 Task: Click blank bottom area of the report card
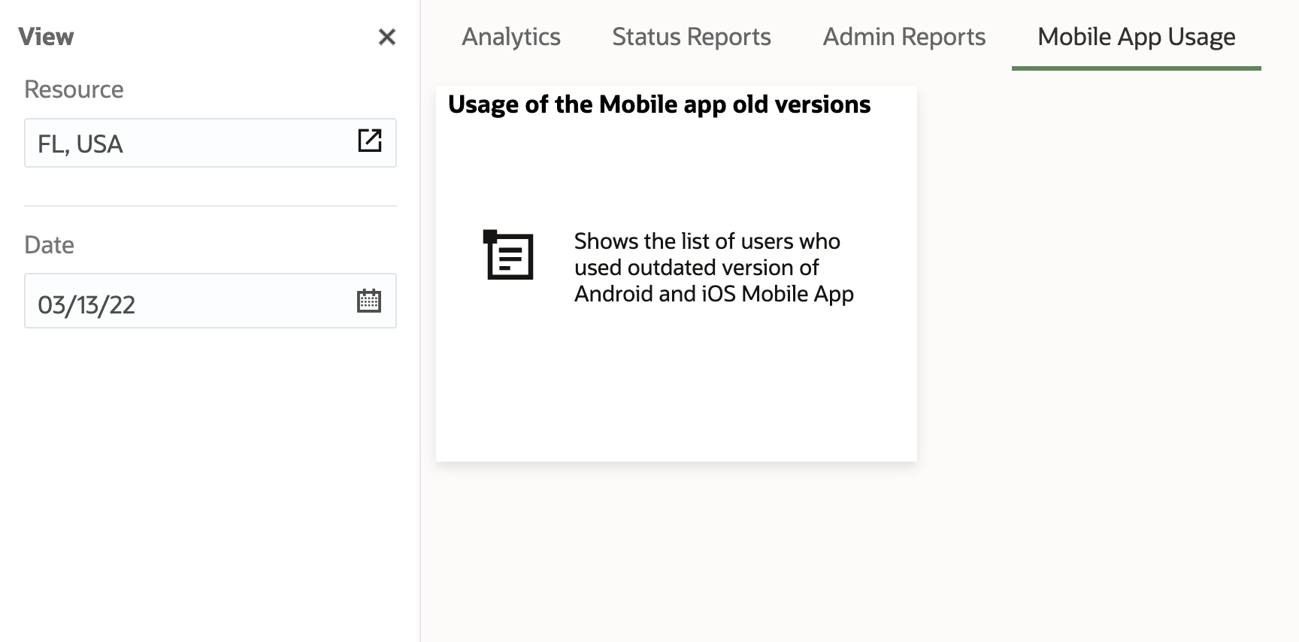[x=677, y=406]
